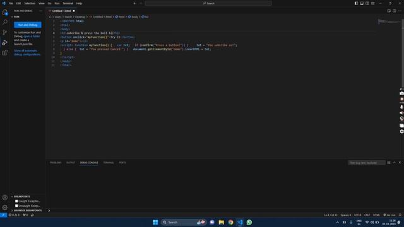404x227 pixels.
Task: Click the Go Back navigation arrow
Action: click(134, 3)
